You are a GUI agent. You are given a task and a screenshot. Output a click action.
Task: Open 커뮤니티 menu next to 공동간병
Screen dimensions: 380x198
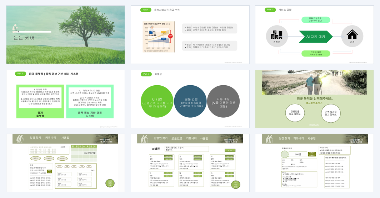tap(191, 138)
